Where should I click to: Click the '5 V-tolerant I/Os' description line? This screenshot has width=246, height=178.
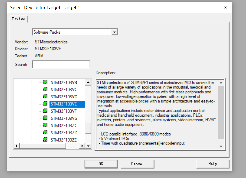click(114, 139)
